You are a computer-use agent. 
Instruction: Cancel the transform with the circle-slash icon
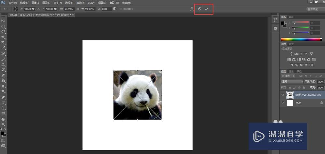200,9
